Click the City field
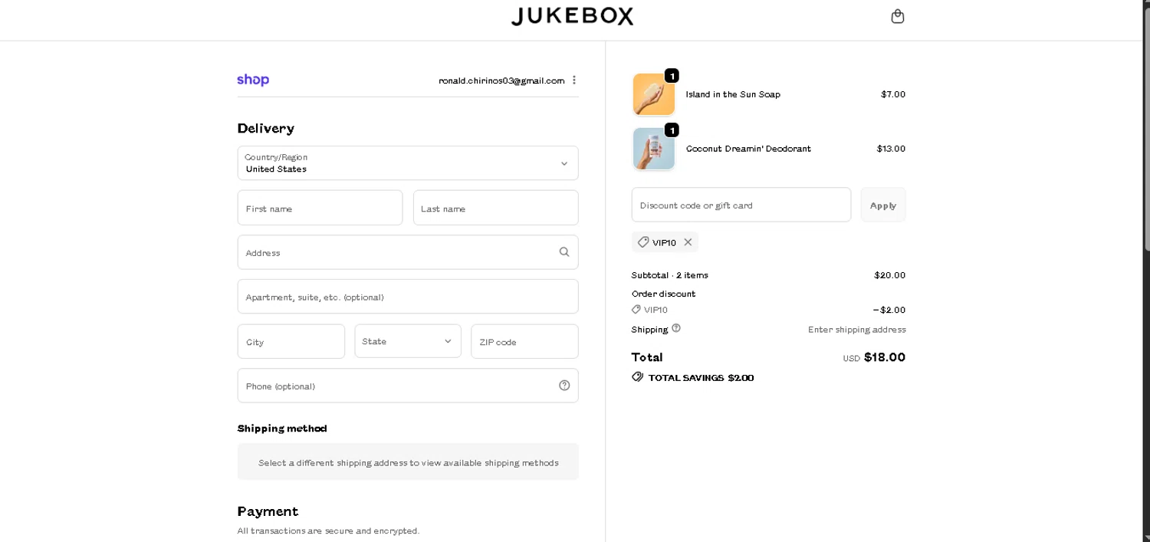The width and height of the screenshot is (1150, 542). pyautogui.click(x=291, y=341)
